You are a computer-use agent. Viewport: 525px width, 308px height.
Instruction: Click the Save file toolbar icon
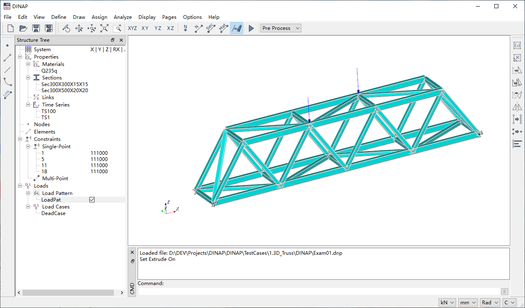36,28
